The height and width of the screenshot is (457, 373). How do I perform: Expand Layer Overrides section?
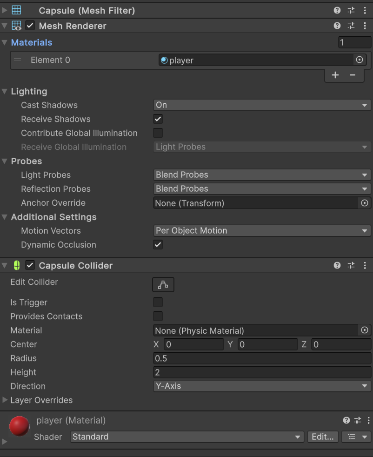pos(4,400)
